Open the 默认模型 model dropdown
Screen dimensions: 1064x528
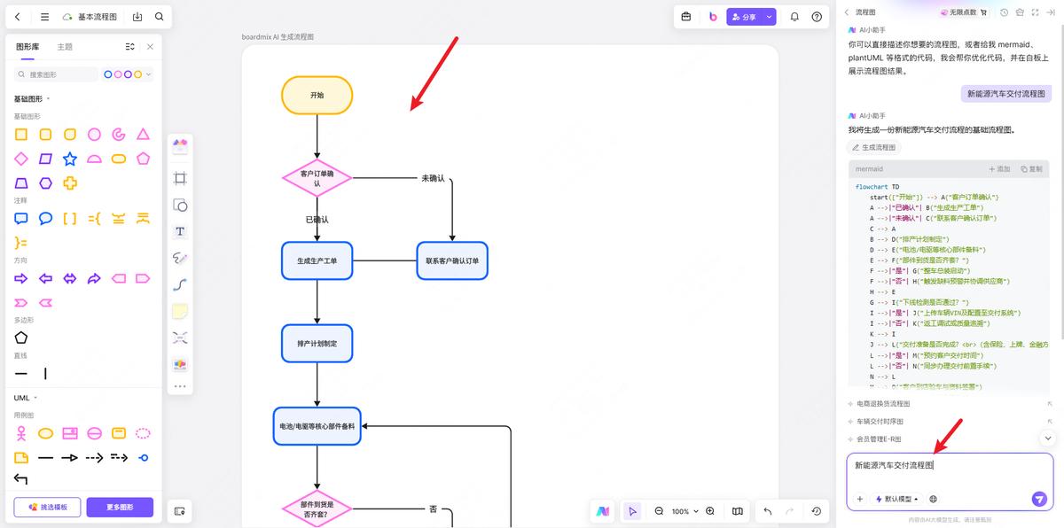point(896,499)
